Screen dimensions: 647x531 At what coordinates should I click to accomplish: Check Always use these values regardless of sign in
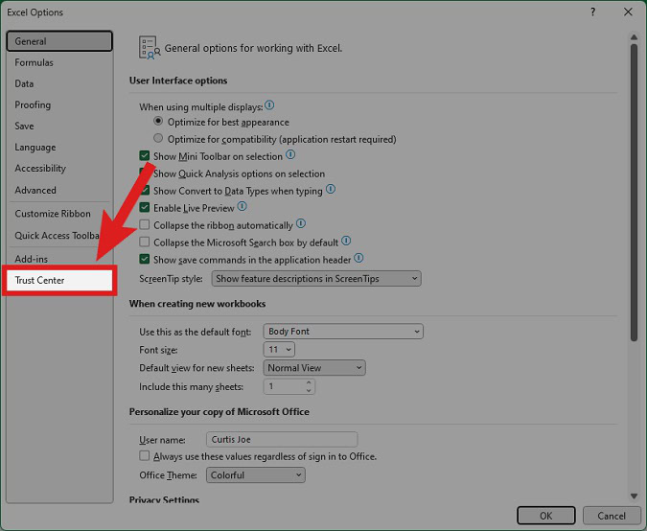tap(145, 455)
